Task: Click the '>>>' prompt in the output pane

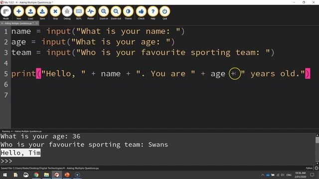Action: click(x=6, y=161)
